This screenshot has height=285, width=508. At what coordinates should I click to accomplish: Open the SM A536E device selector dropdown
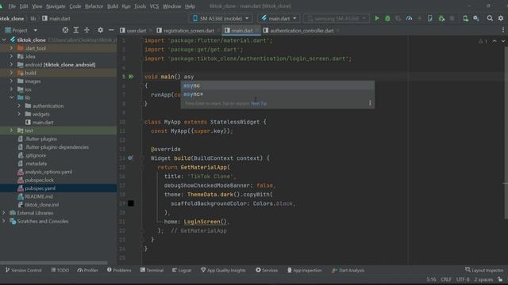point(221,18)
